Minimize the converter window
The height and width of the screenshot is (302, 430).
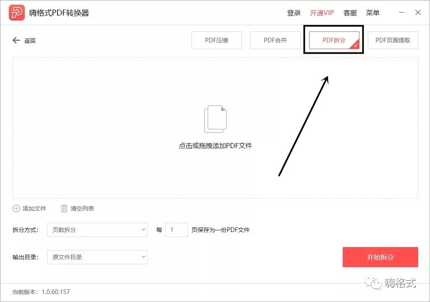[x=402, y=13]
